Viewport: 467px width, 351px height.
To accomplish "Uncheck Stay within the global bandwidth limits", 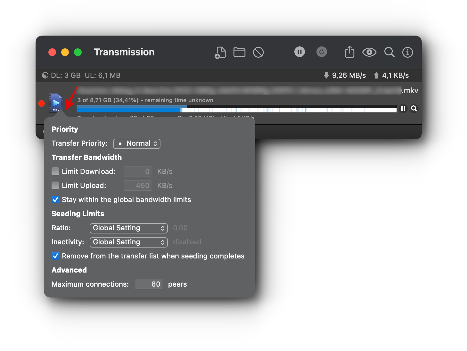I will click(x=55, y=200).
